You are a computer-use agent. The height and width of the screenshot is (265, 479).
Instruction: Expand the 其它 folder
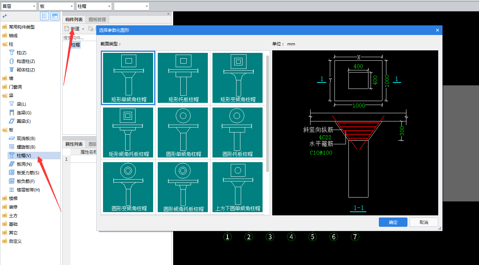click(x=5, y=232)
